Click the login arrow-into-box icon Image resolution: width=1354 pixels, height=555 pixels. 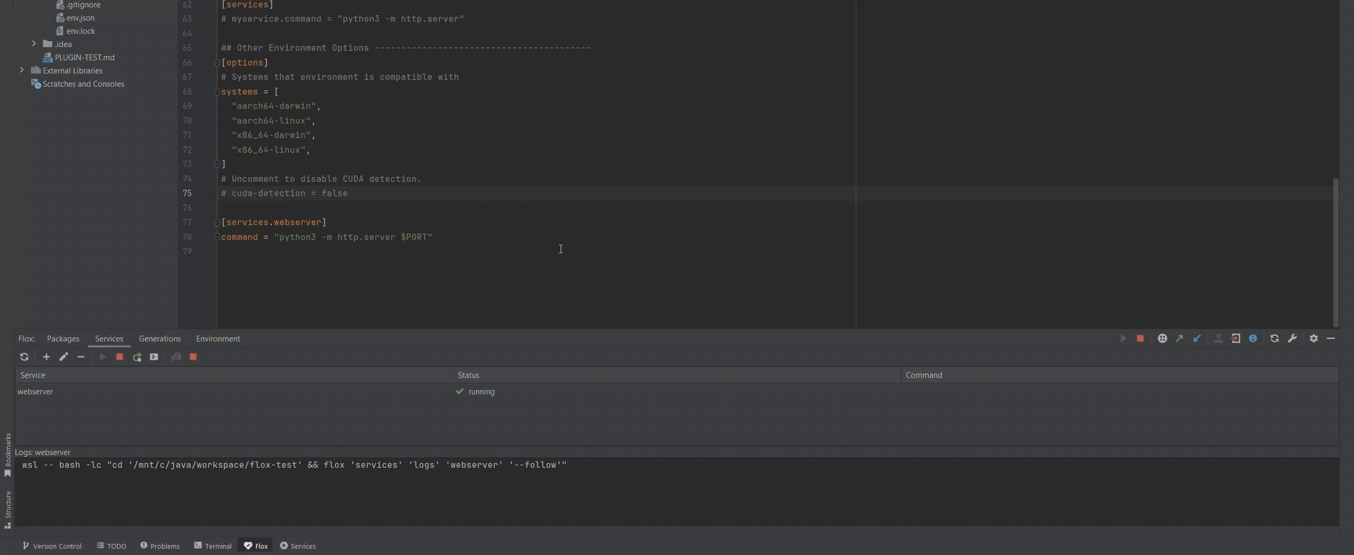pos(1236,338)
